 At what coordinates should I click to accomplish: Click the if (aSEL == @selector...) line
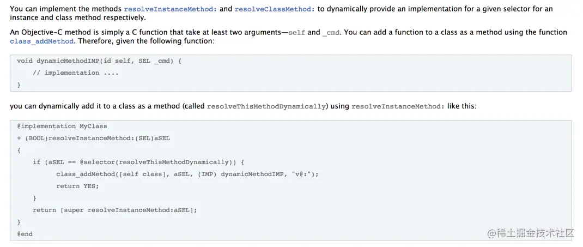click(139, 162)
